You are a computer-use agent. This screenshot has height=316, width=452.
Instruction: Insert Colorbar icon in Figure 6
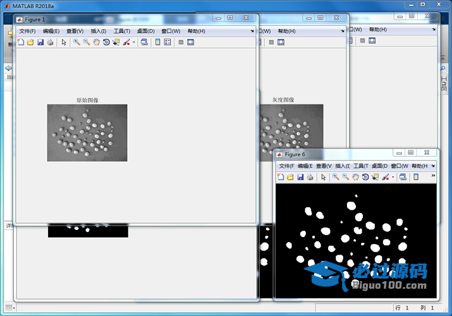point(416,177)
